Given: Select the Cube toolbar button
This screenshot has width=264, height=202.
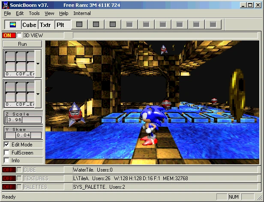Looking at the screenshot, I should 29,25.
